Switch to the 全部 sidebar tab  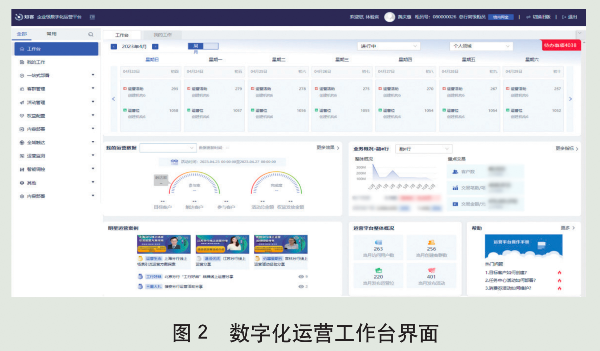click(22, 34)
